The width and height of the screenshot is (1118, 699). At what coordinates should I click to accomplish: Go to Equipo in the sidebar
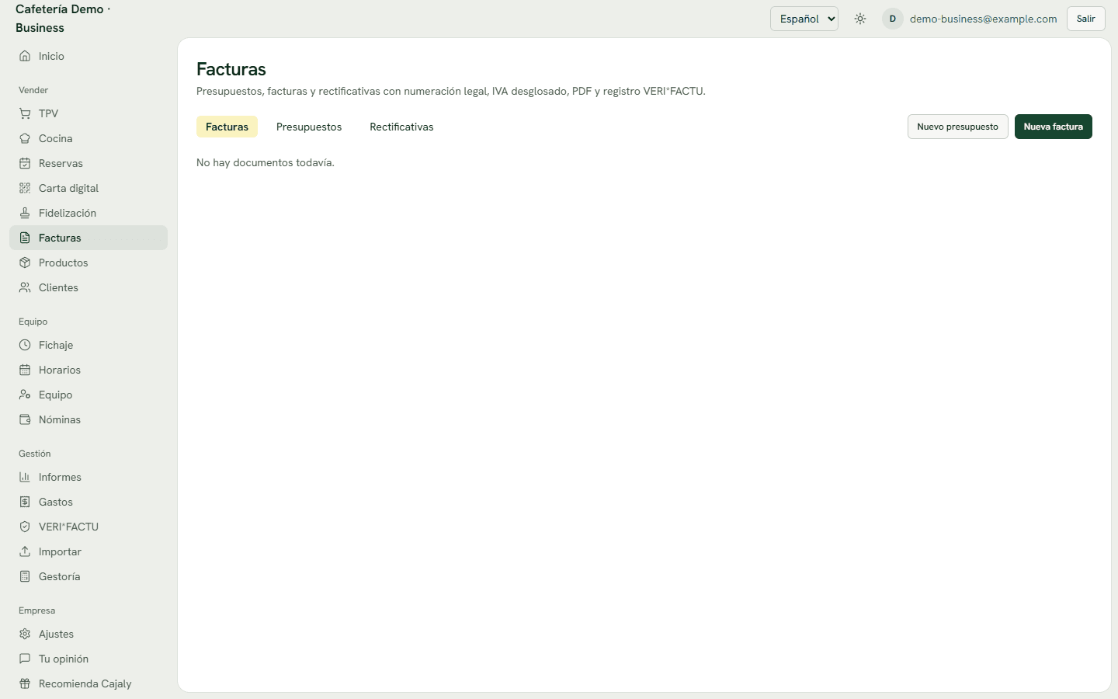point(89,395)
